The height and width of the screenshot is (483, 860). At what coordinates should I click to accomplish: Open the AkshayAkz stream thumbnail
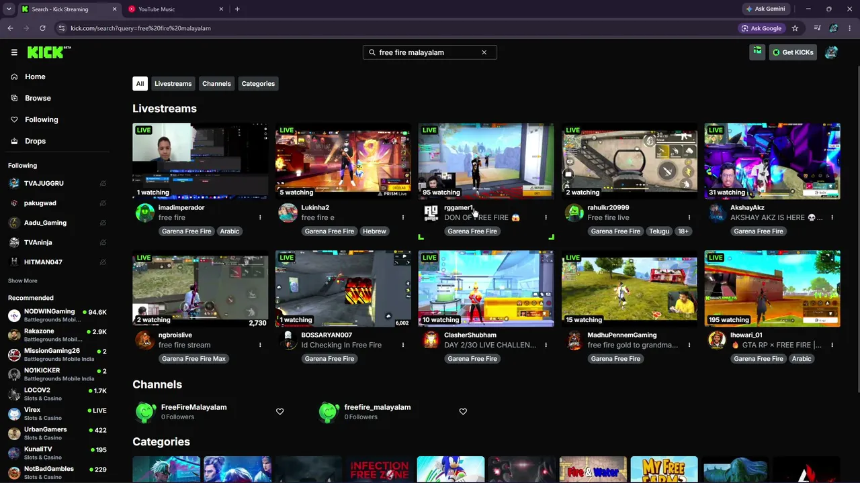[x=772, y=161]
